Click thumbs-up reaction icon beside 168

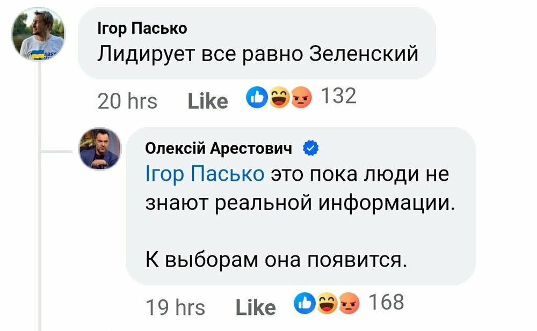coord(304,303)
